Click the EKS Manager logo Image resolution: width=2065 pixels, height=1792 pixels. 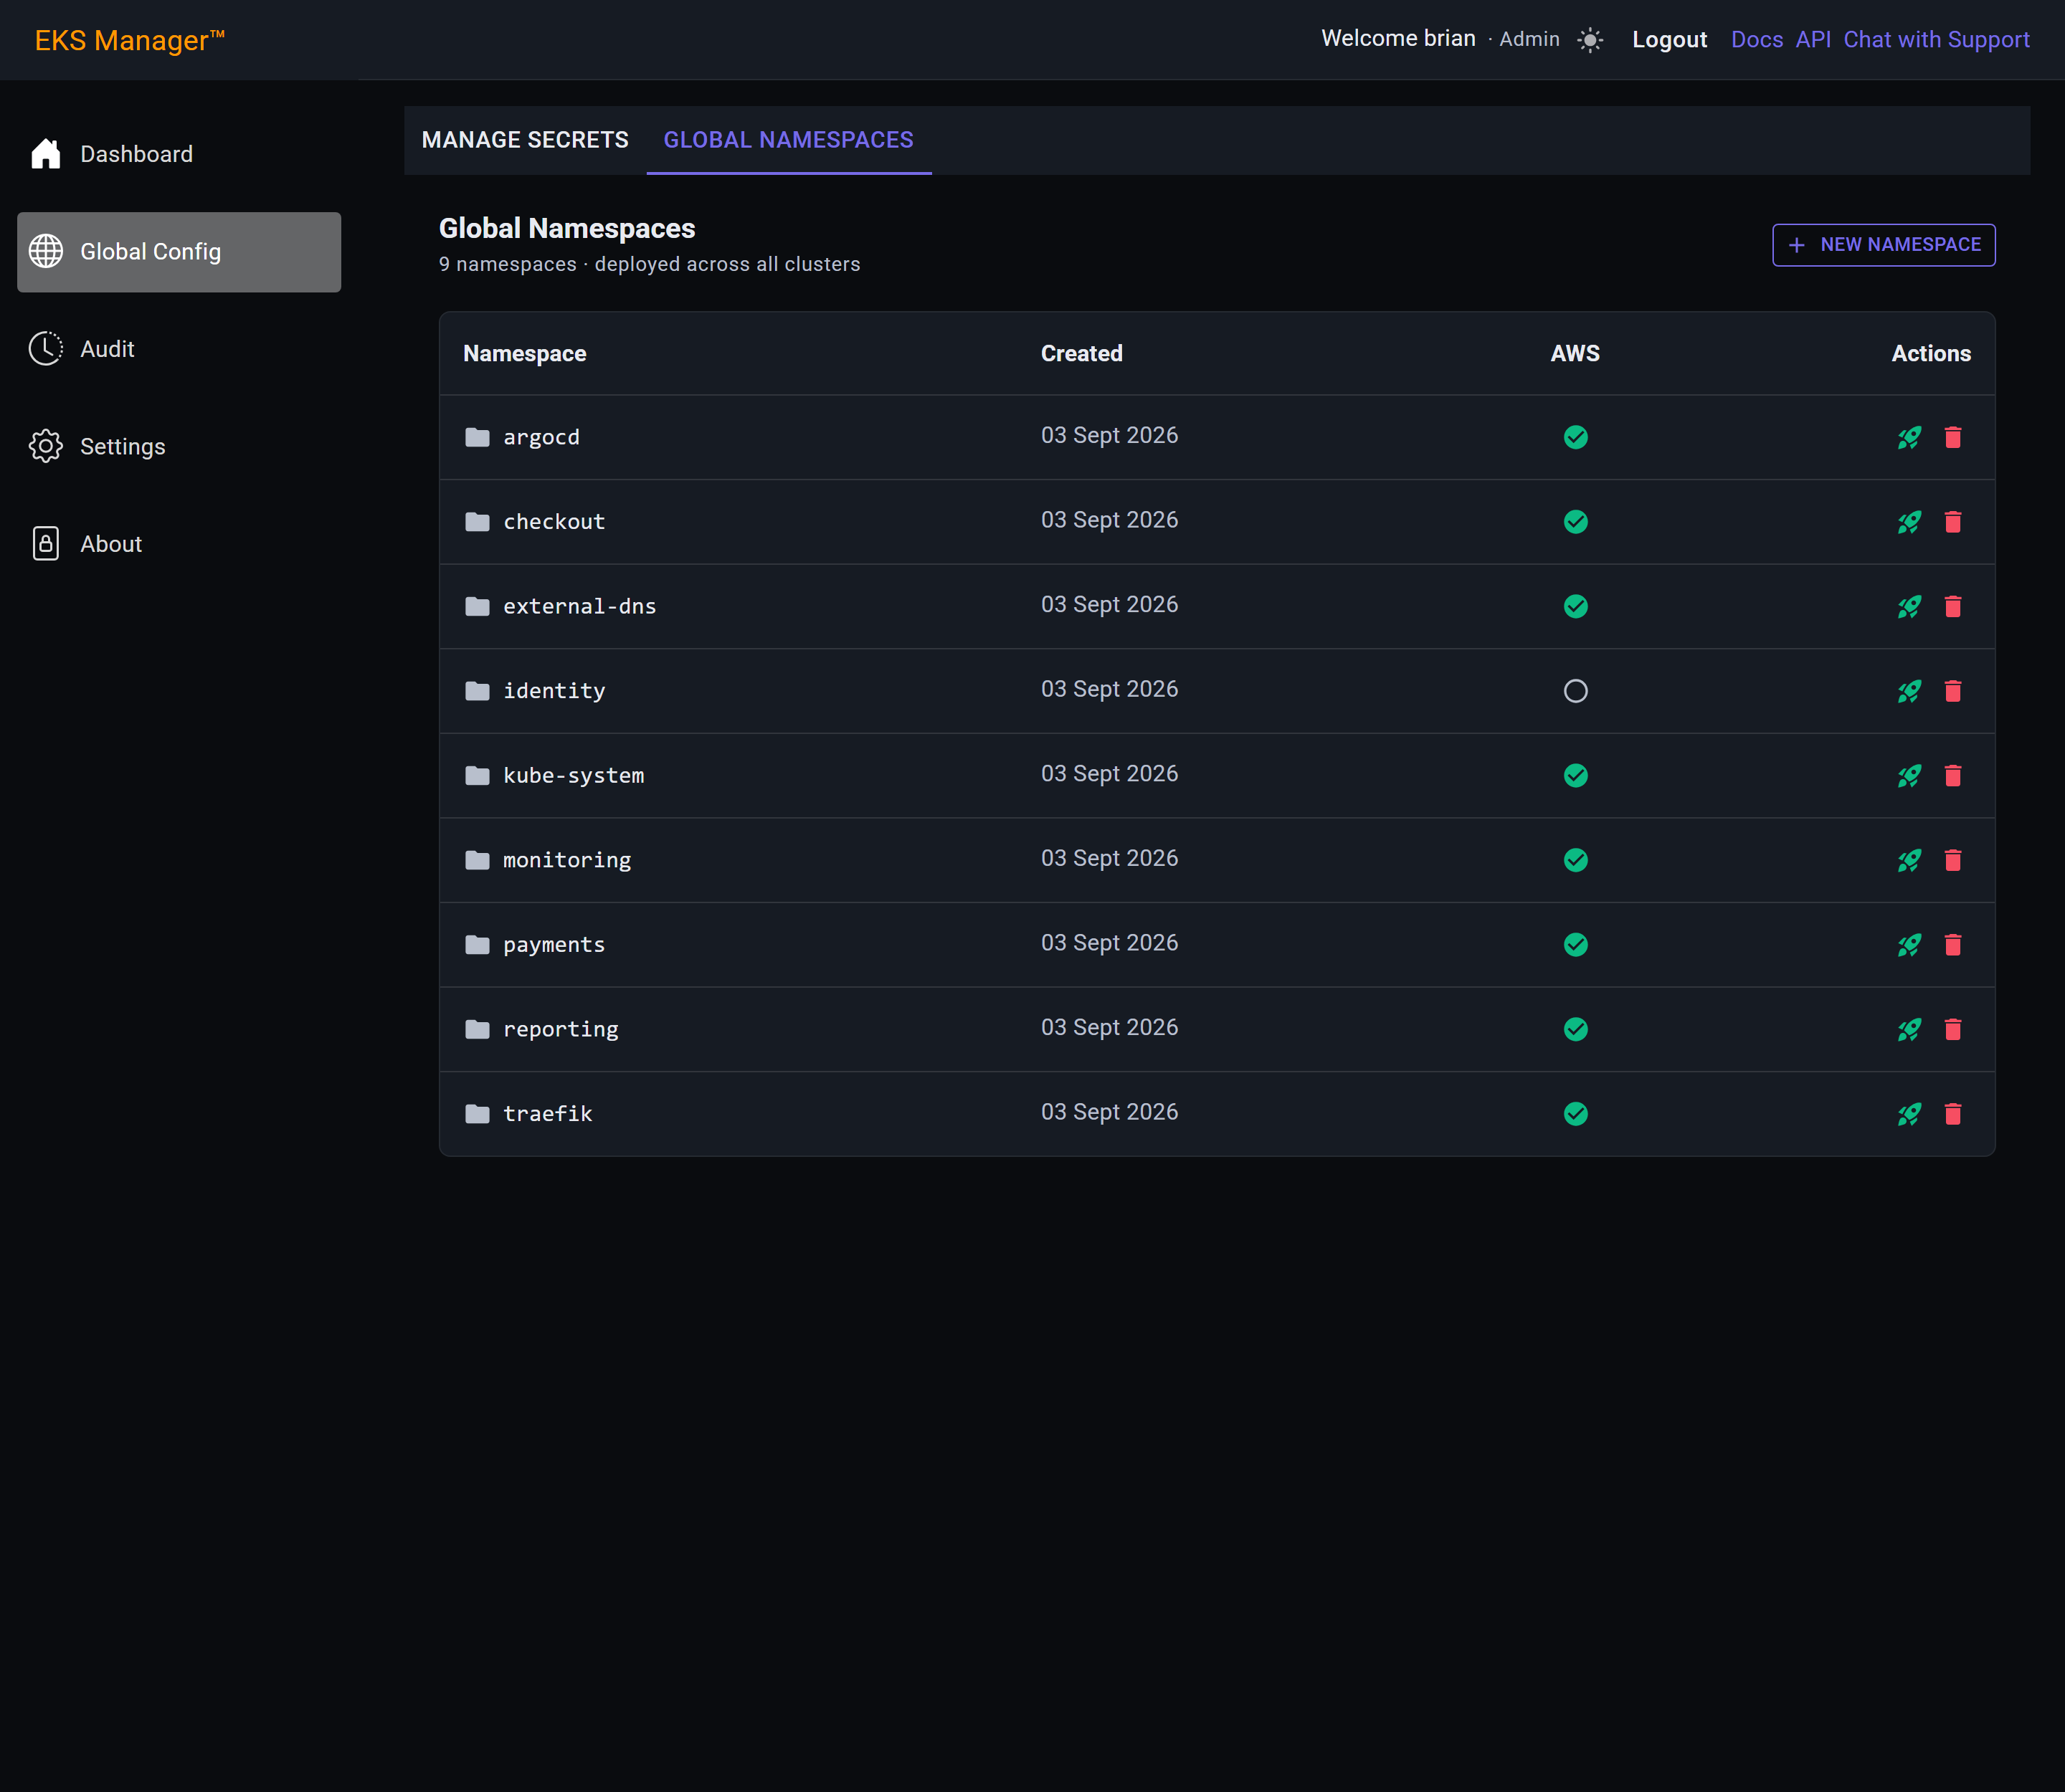[x=130, y=40]
